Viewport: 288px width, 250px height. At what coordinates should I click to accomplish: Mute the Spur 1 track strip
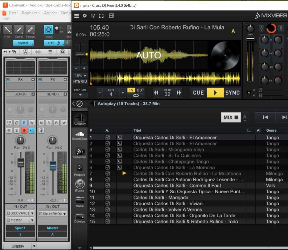pyautogui.click(x=9, y=130)
